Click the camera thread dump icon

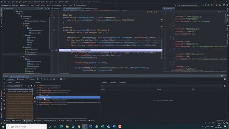(x=4, y=100)
